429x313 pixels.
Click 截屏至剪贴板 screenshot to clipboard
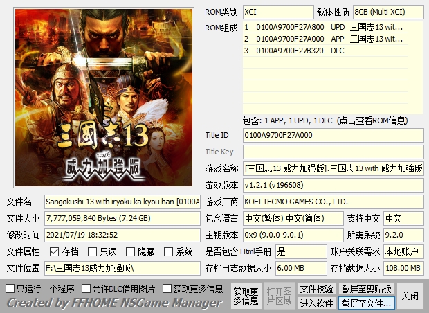pyautogui.click(x=366, y=289)
